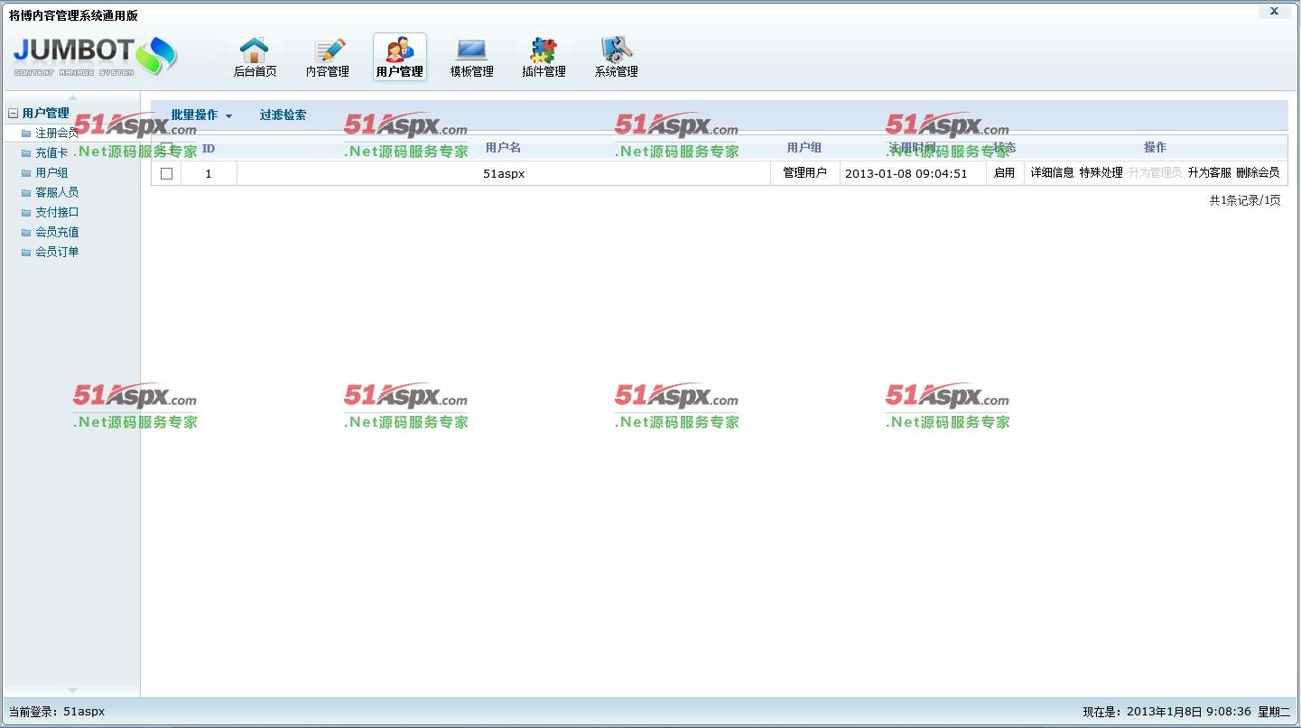Click the 共1条记录/1页 record count
The image size is (1301, 728).
point(1245,201)
